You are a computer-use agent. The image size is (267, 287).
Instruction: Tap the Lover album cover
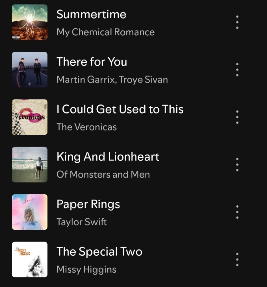30,212
